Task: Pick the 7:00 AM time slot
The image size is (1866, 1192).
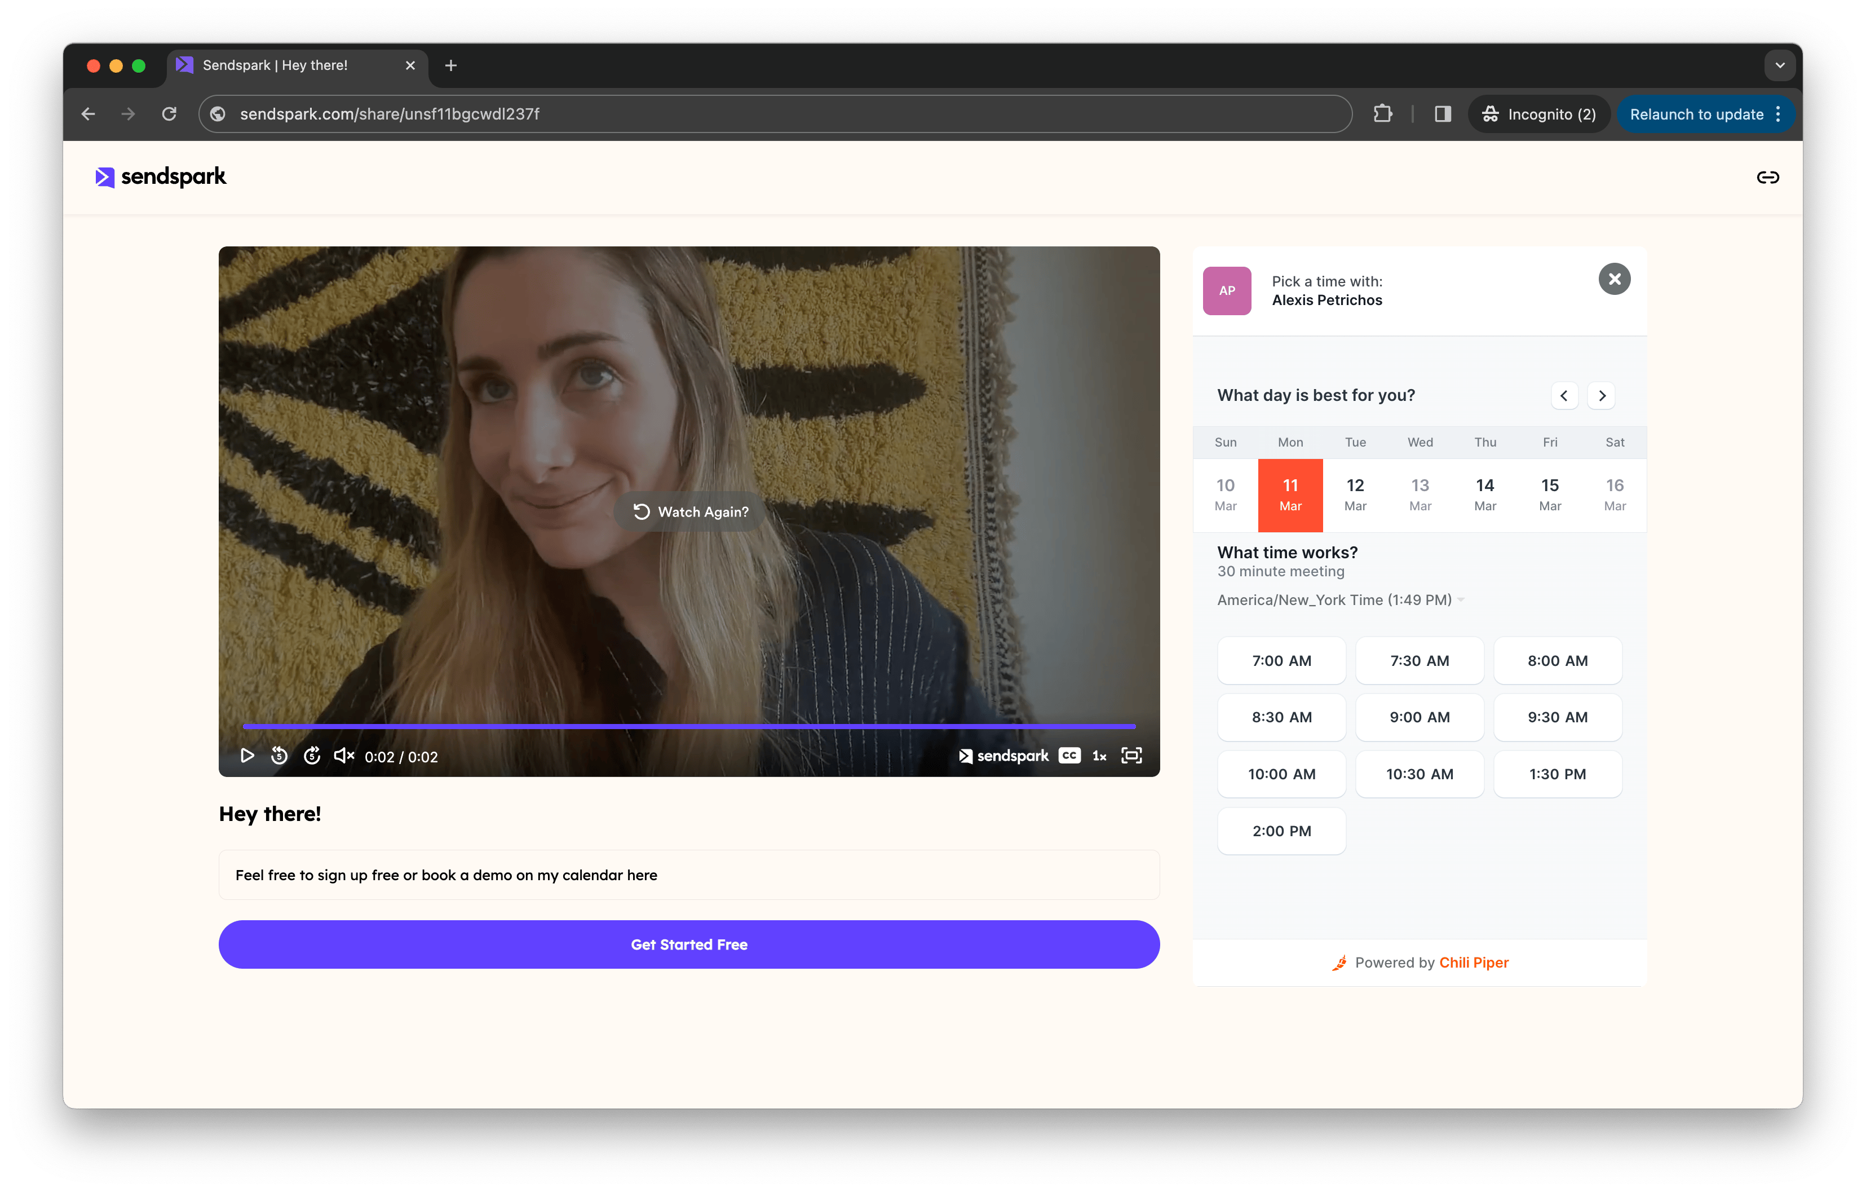Action: point(1282,660)
